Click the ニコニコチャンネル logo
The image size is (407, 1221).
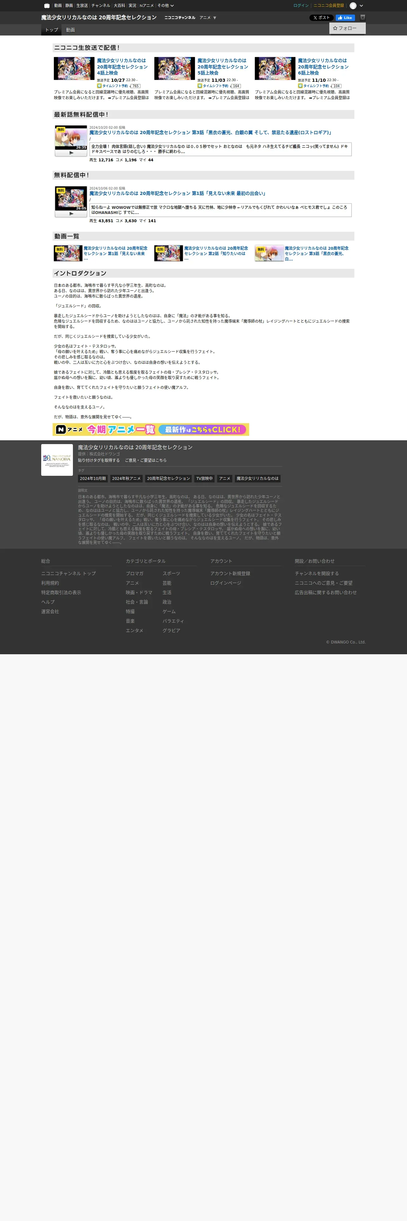(180, 17)
